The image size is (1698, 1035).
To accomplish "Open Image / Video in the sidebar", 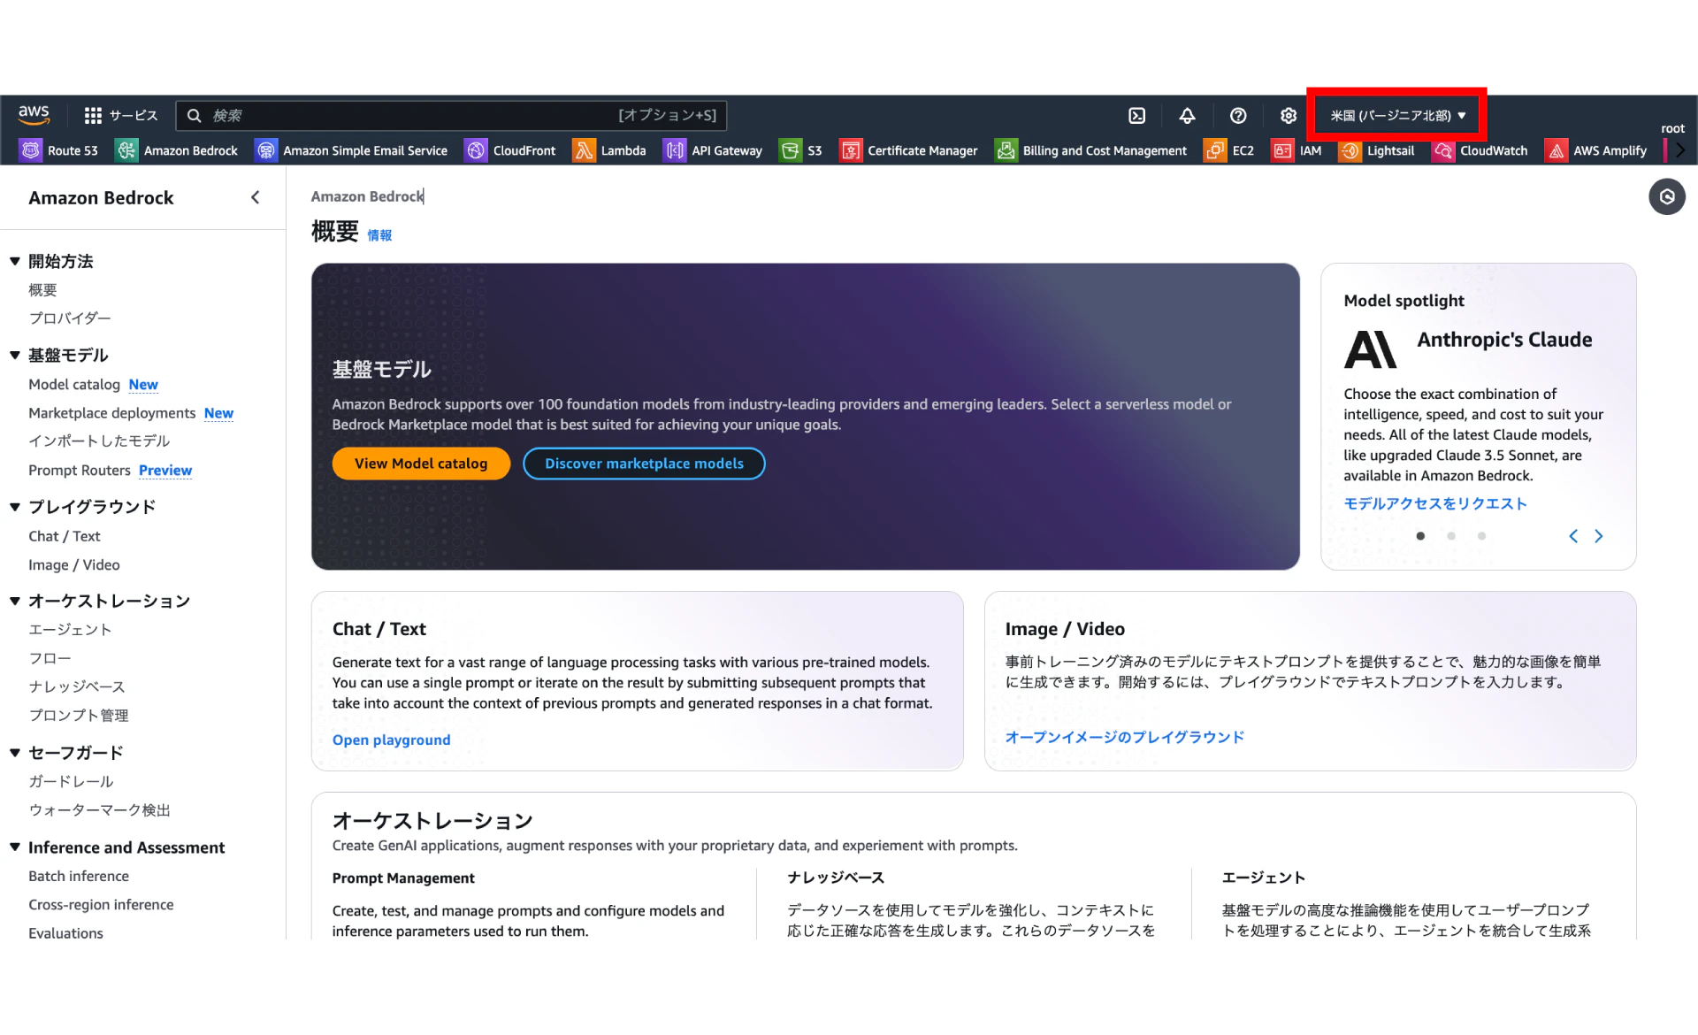I will click(x=74, y=565).
